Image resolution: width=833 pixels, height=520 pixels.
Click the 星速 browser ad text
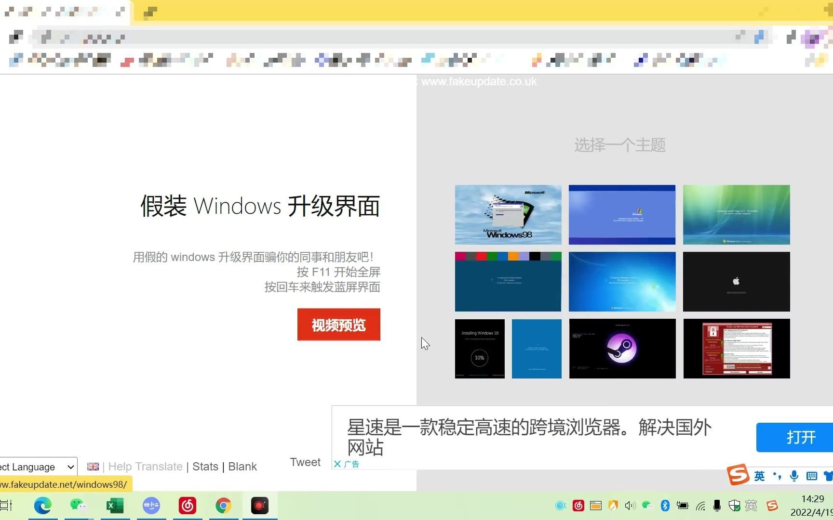click(x=529, y=437)
